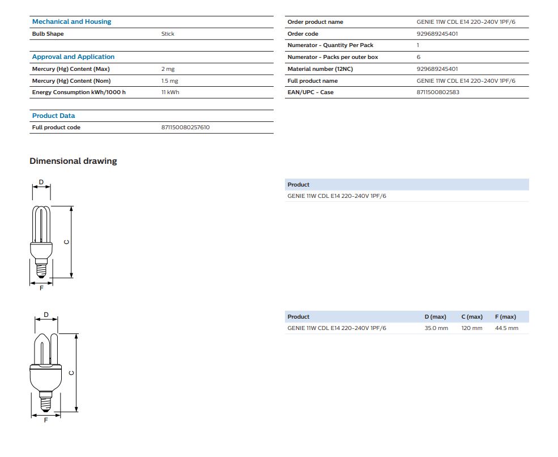Select GENIE 11W name in the 35.0 mm row
558x457 pixels.
[336, 328]
